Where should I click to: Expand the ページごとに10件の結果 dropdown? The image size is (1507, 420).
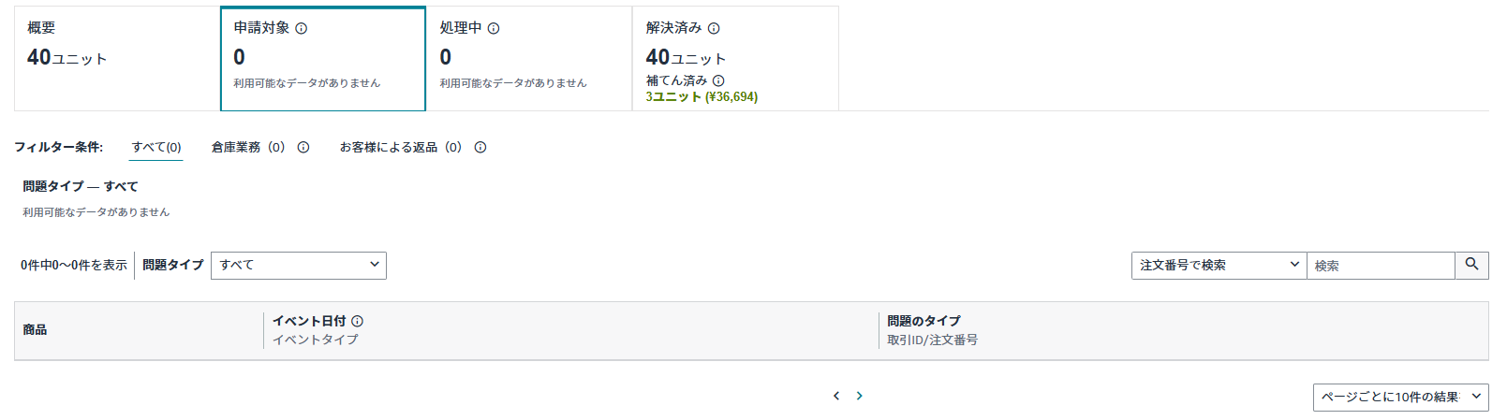1400,397
